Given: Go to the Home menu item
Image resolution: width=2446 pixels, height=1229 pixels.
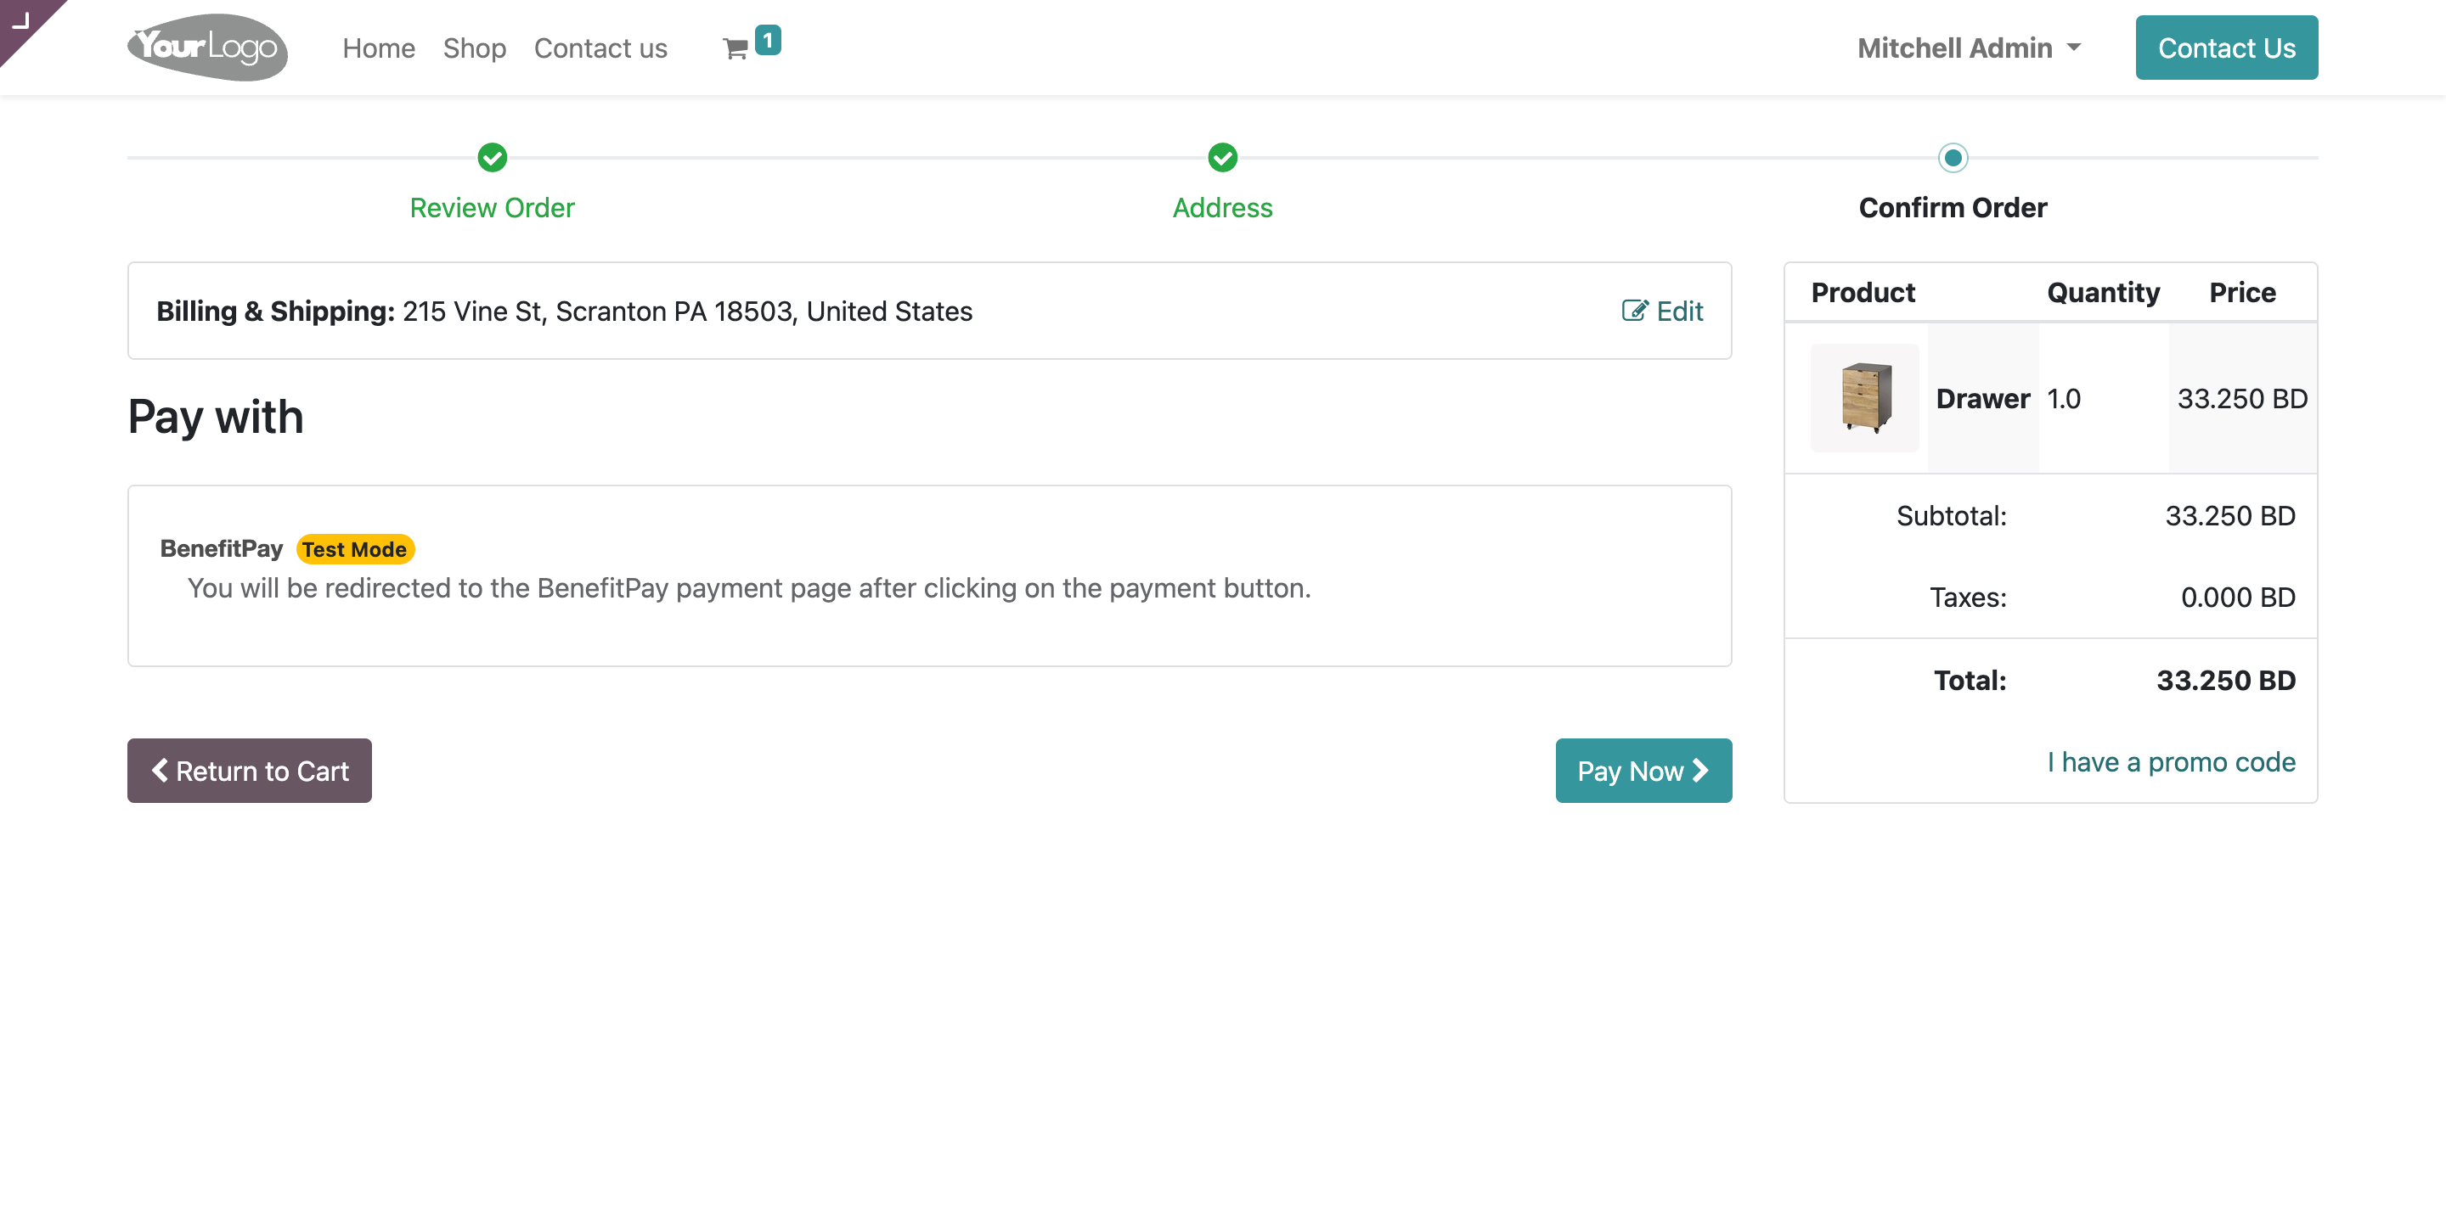Looking at the screenshot, I should 379,48.
